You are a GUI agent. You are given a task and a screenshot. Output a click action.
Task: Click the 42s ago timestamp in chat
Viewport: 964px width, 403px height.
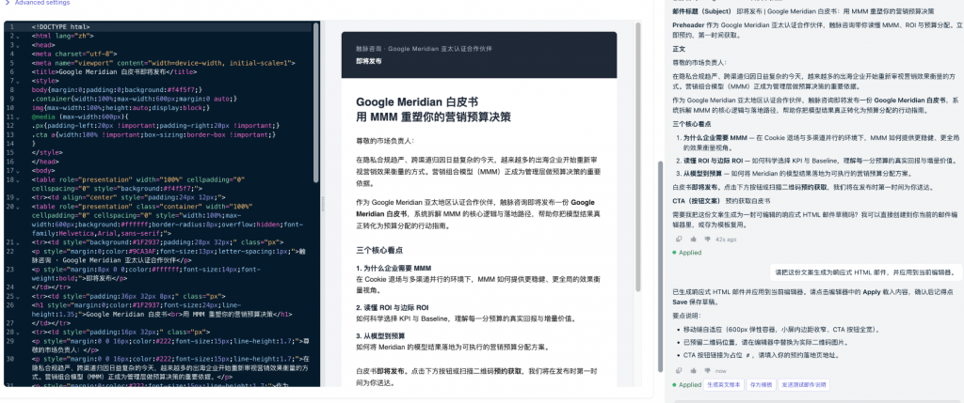click(x=726, y=240)
